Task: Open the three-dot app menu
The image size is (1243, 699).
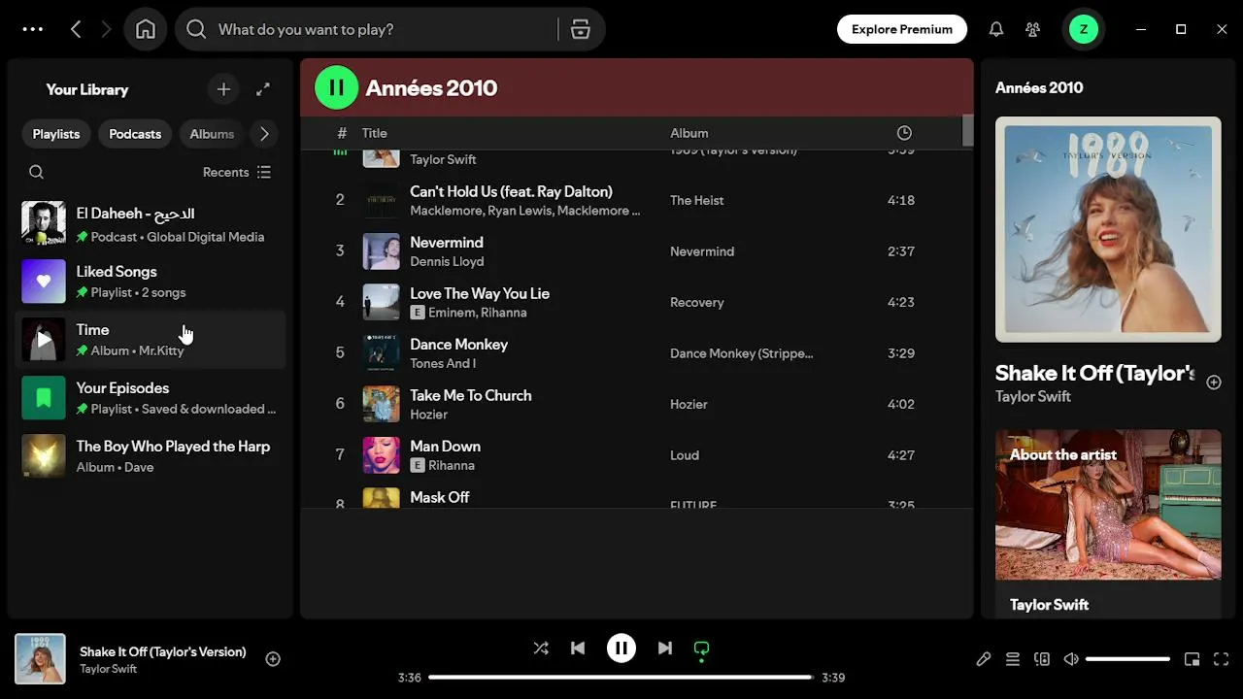Action: click(x=32, y=29)
